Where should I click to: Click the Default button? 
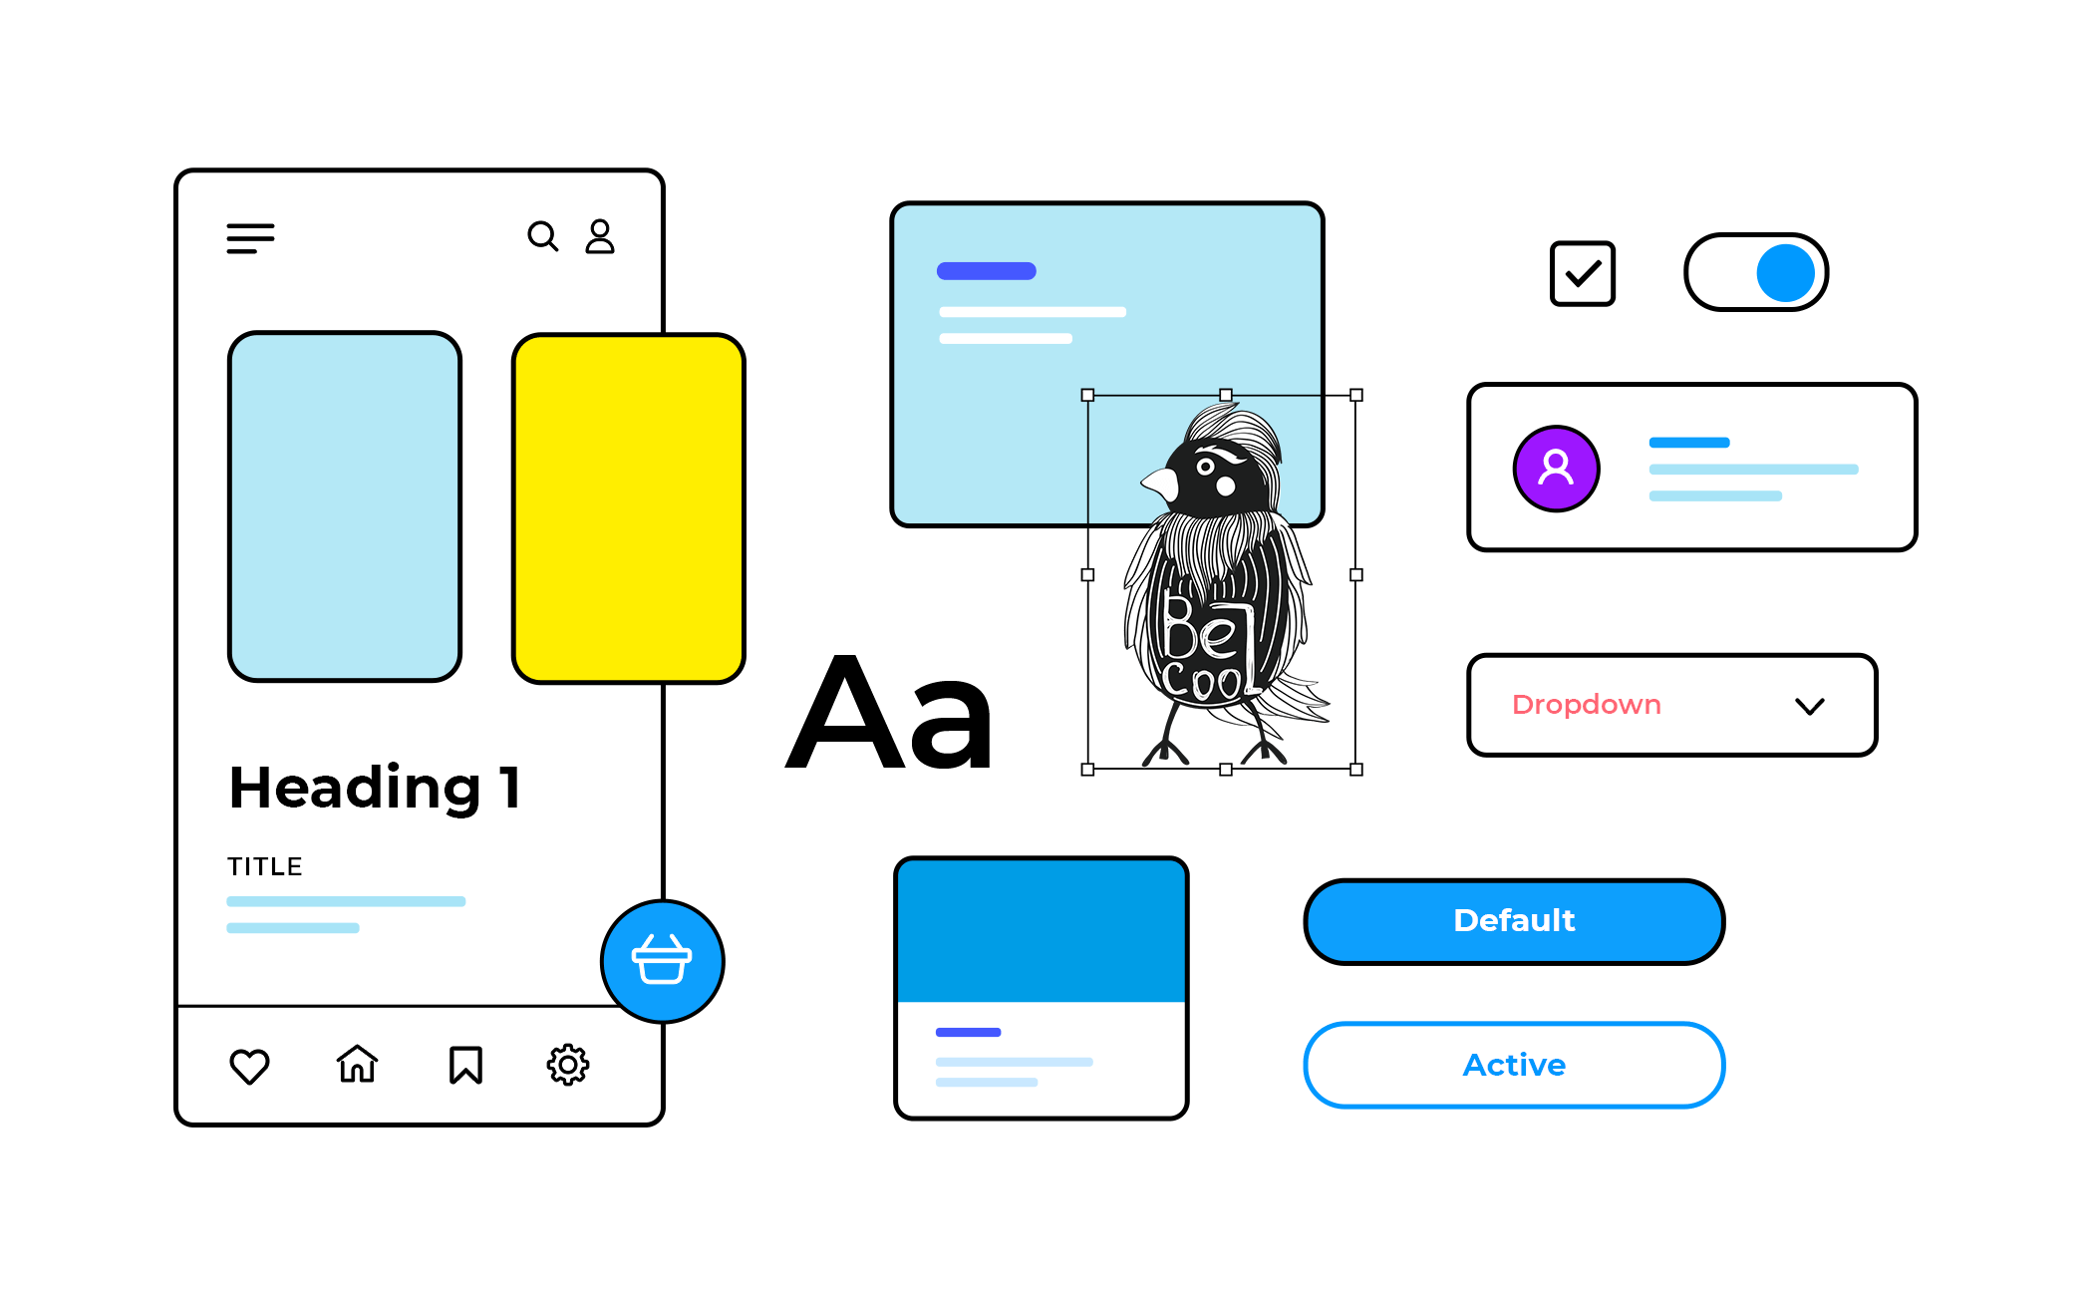point(1515,919)
